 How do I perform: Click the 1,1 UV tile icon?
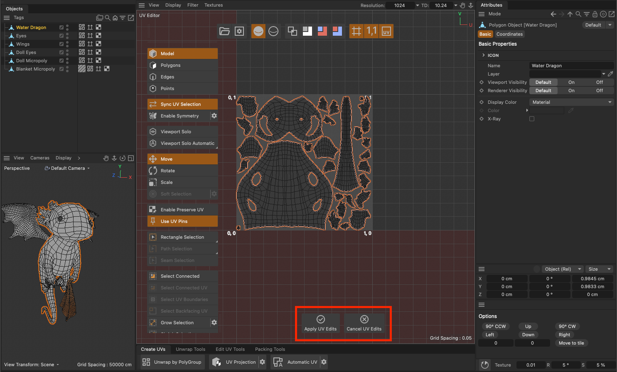[x=371, y=31]
